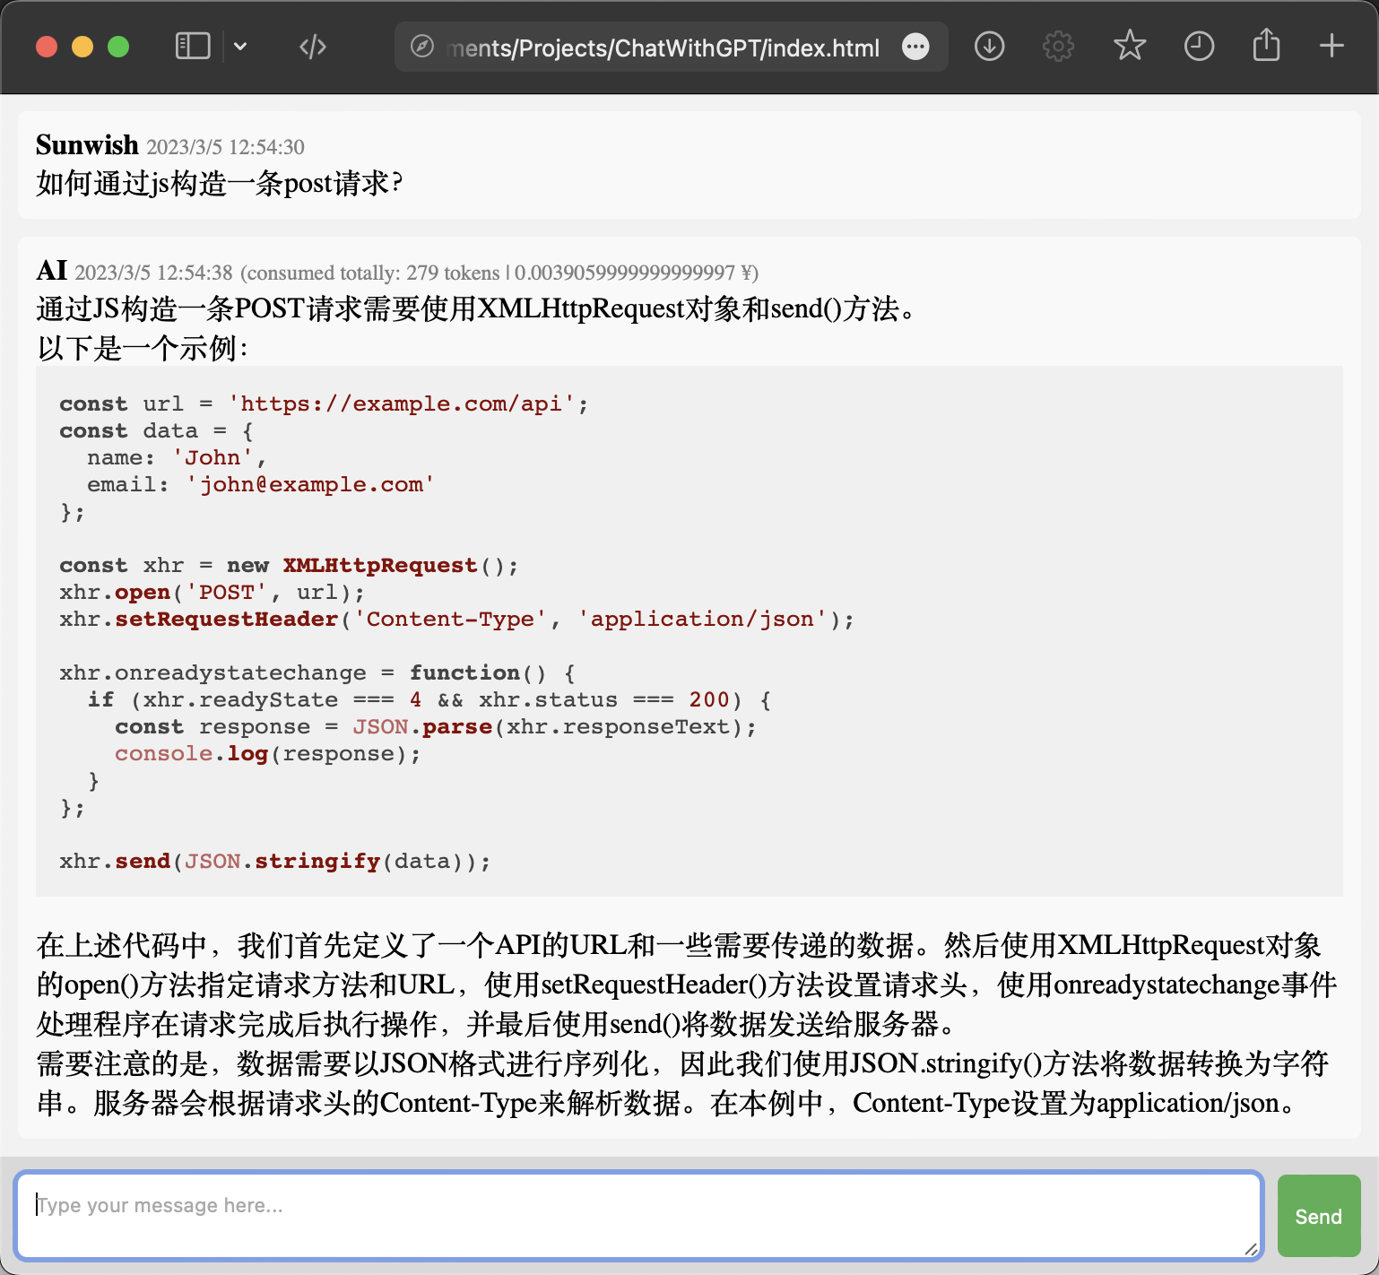The image size is (1379, 1275).
Task: Minimize the window with yellow button
Action: [82, 47]
